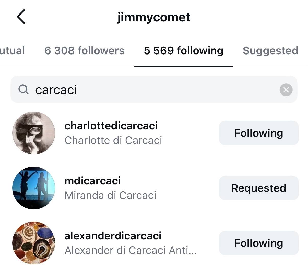Image resolution: width=308 pixels, height=271 pixels.
Task: Open the mdicarcaci username link
Action: [x=92, y=181]
